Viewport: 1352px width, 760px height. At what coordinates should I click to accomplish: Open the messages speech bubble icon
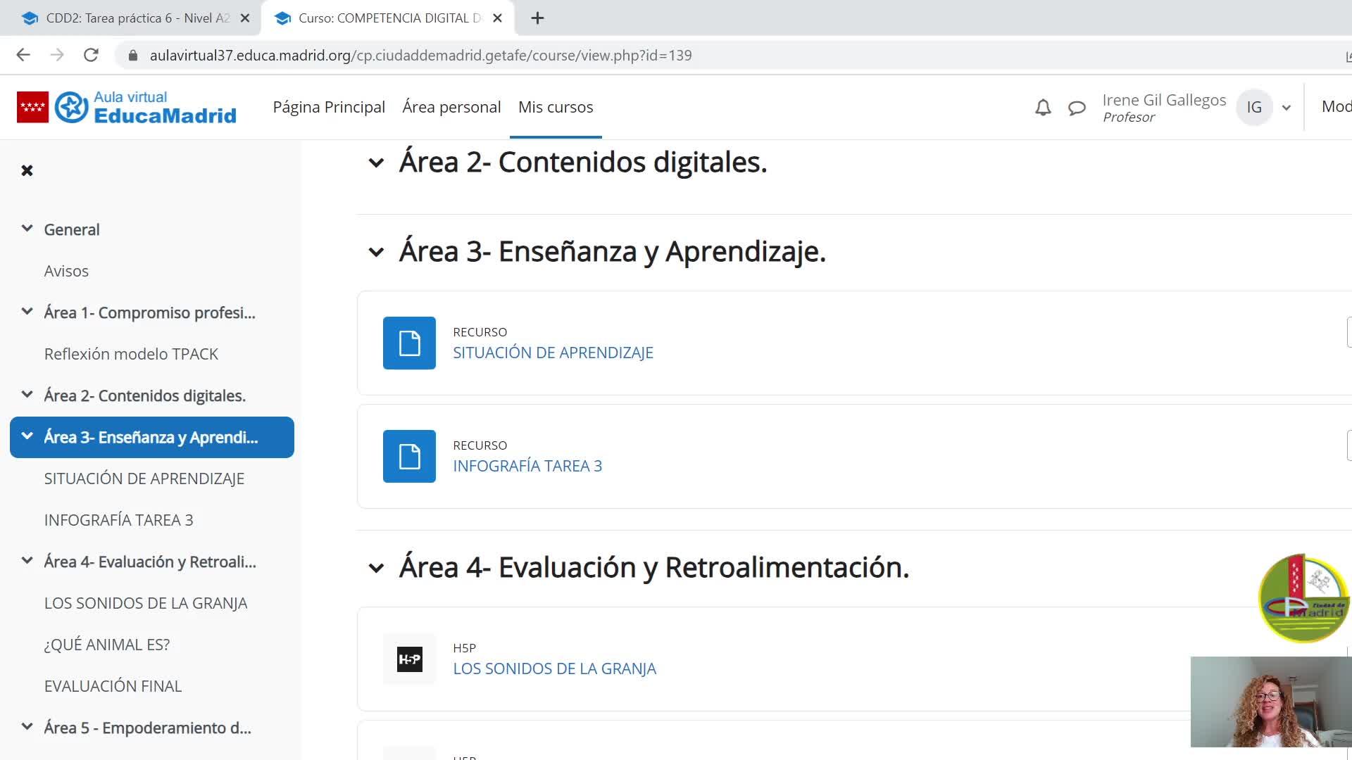1077,108
